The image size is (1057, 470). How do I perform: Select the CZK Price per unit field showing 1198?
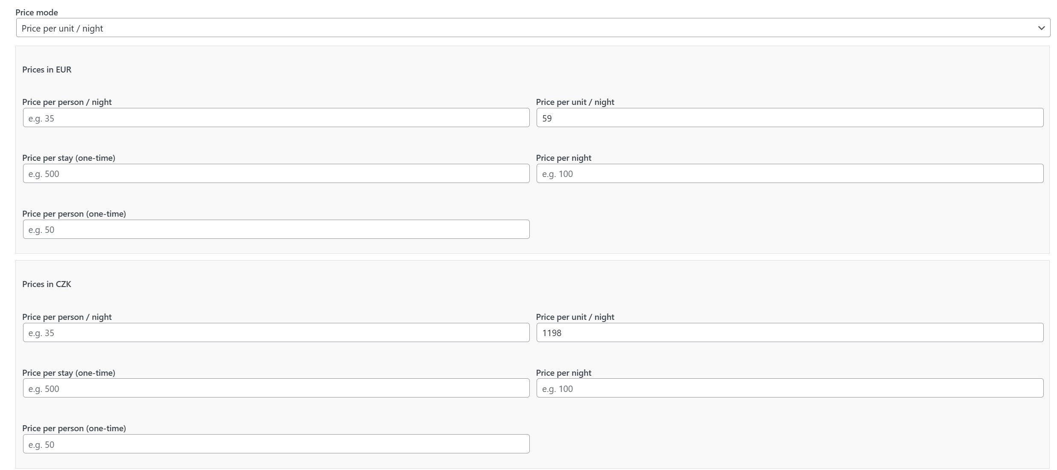coord(789,333)
